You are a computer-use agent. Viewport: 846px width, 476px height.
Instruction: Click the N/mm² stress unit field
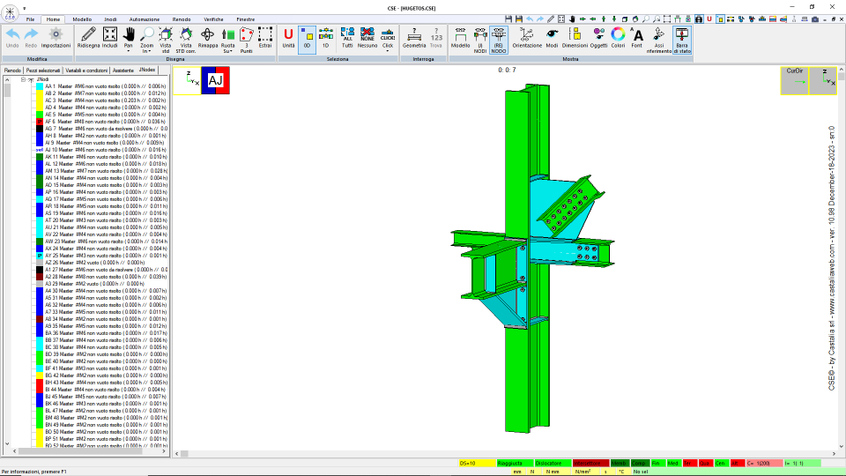[x=583, y=472]
